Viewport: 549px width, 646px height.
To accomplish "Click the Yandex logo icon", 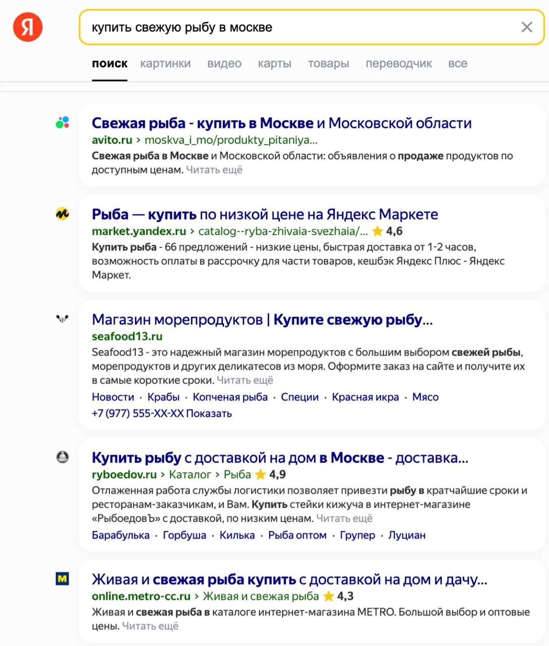I will click(28, 27).
